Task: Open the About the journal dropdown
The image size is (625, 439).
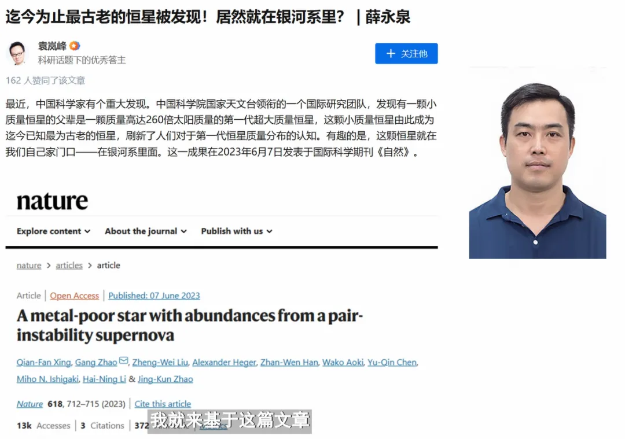Action: (x=145, y=231)
